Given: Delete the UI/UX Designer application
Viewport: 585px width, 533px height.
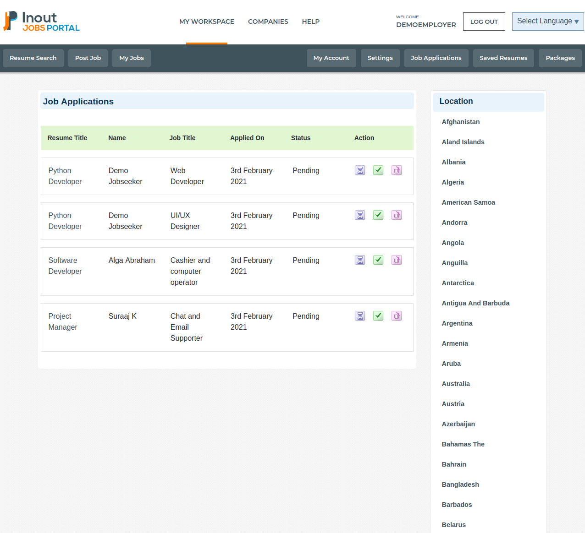Looking at the screenshot, I should (x=396, y=215).
